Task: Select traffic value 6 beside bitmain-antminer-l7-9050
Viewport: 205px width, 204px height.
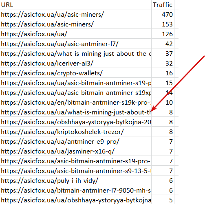Action: coord(163,190)
